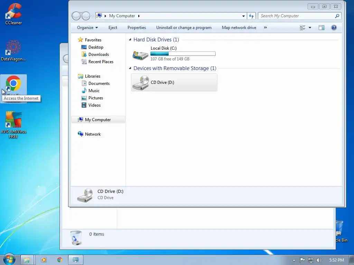Image resolution: width=354 pixels, height=265 pixels.
Task: Open the Documents library
Action: 99,84
